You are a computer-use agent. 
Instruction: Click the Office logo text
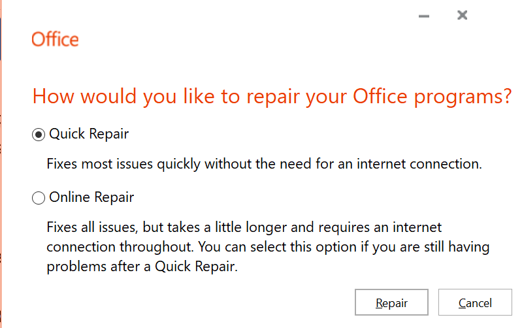55,39
